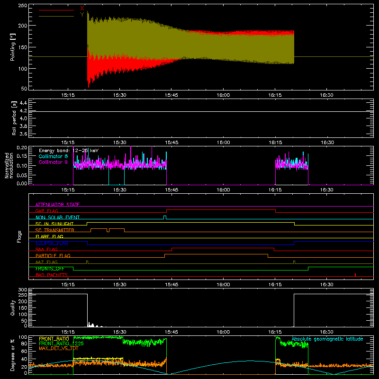Click the 4.2 tick on Roll period axis
The height and width of the screenshot is (379, 379).
tap(23, 111)
